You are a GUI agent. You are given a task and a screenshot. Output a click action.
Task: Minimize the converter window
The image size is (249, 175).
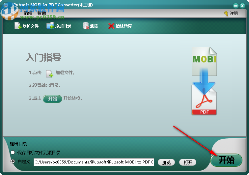pyautogui.click(x=236, y=6)
